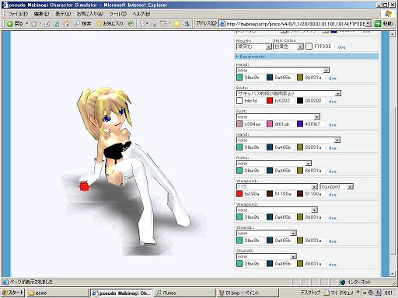Screen dimensions: 398x298
Task: Click the デスクトップ toolbar in taskbar
Action: click(x=310, y=293)
